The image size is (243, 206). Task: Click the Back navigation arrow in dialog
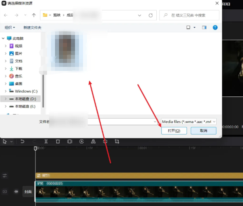tap(6, 15)
